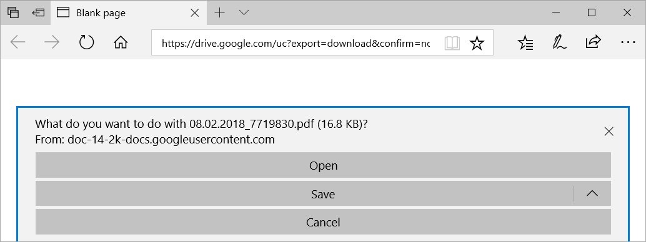This screenshot has height=242, width=646.
Task: Open Settings and more ellipsis menu
Action: [x=627, y=42]
